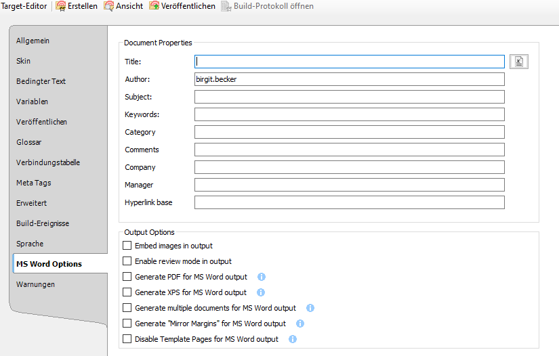Click the Ansicht view icon
This screenshot has width=559, height=356.
tap(109, 6)
